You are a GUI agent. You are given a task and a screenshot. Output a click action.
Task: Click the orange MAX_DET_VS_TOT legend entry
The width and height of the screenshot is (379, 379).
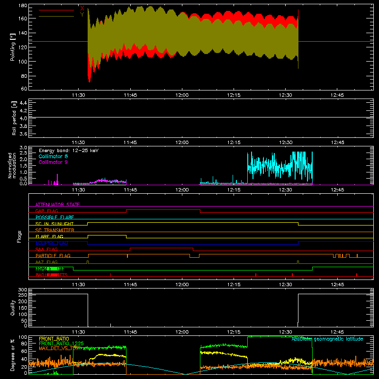click(x=58, y=348)
